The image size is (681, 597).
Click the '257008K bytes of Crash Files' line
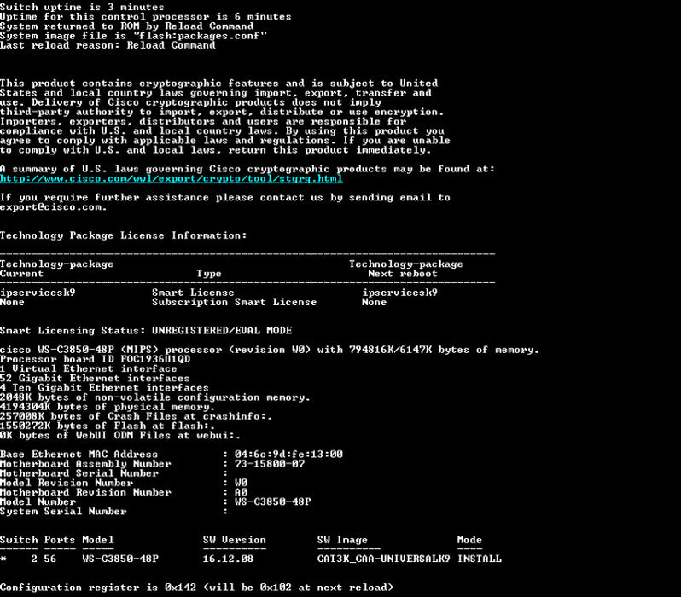tap(136, 416)
